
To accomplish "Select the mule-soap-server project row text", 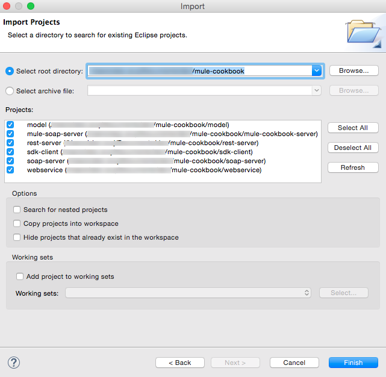I will point(172,134).
